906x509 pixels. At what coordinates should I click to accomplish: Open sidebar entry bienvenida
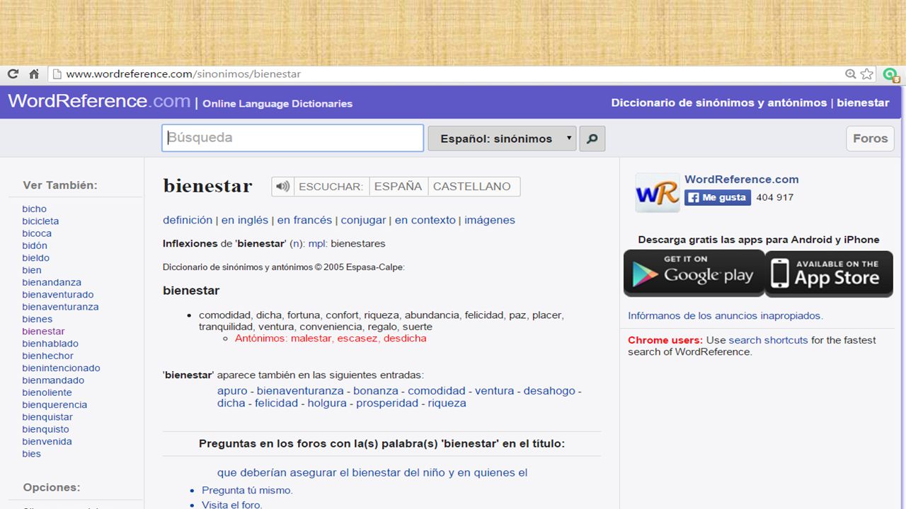pos(47,442)
